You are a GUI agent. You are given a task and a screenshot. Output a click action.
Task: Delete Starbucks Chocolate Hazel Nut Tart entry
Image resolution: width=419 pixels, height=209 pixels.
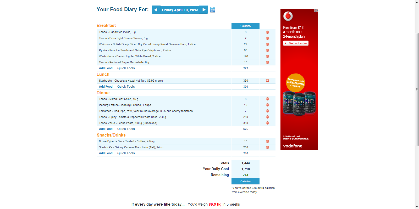267,81
